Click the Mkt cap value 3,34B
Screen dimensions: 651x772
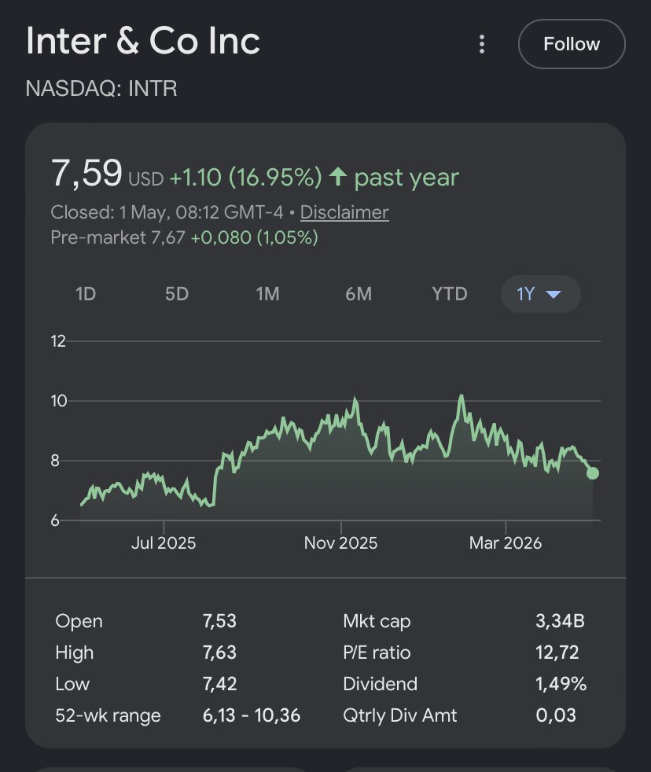coord(561,621)
